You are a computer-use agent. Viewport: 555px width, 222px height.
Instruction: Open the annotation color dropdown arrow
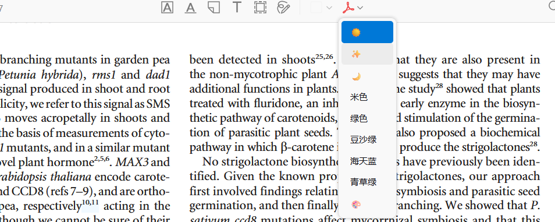click(329, 8)
